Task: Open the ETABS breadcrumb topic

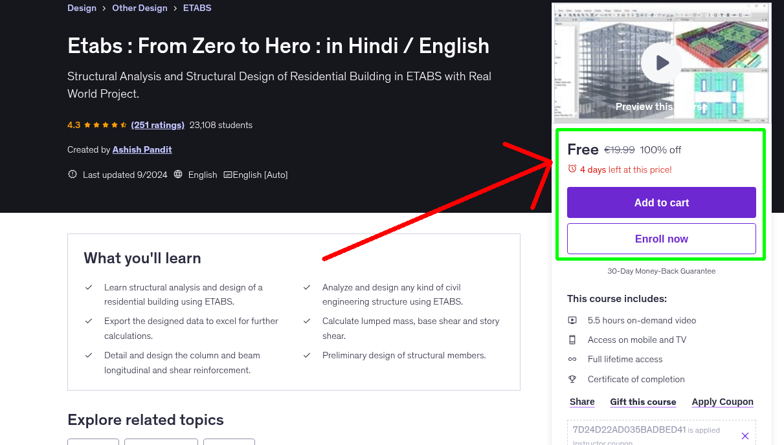Action: point(197,8)
